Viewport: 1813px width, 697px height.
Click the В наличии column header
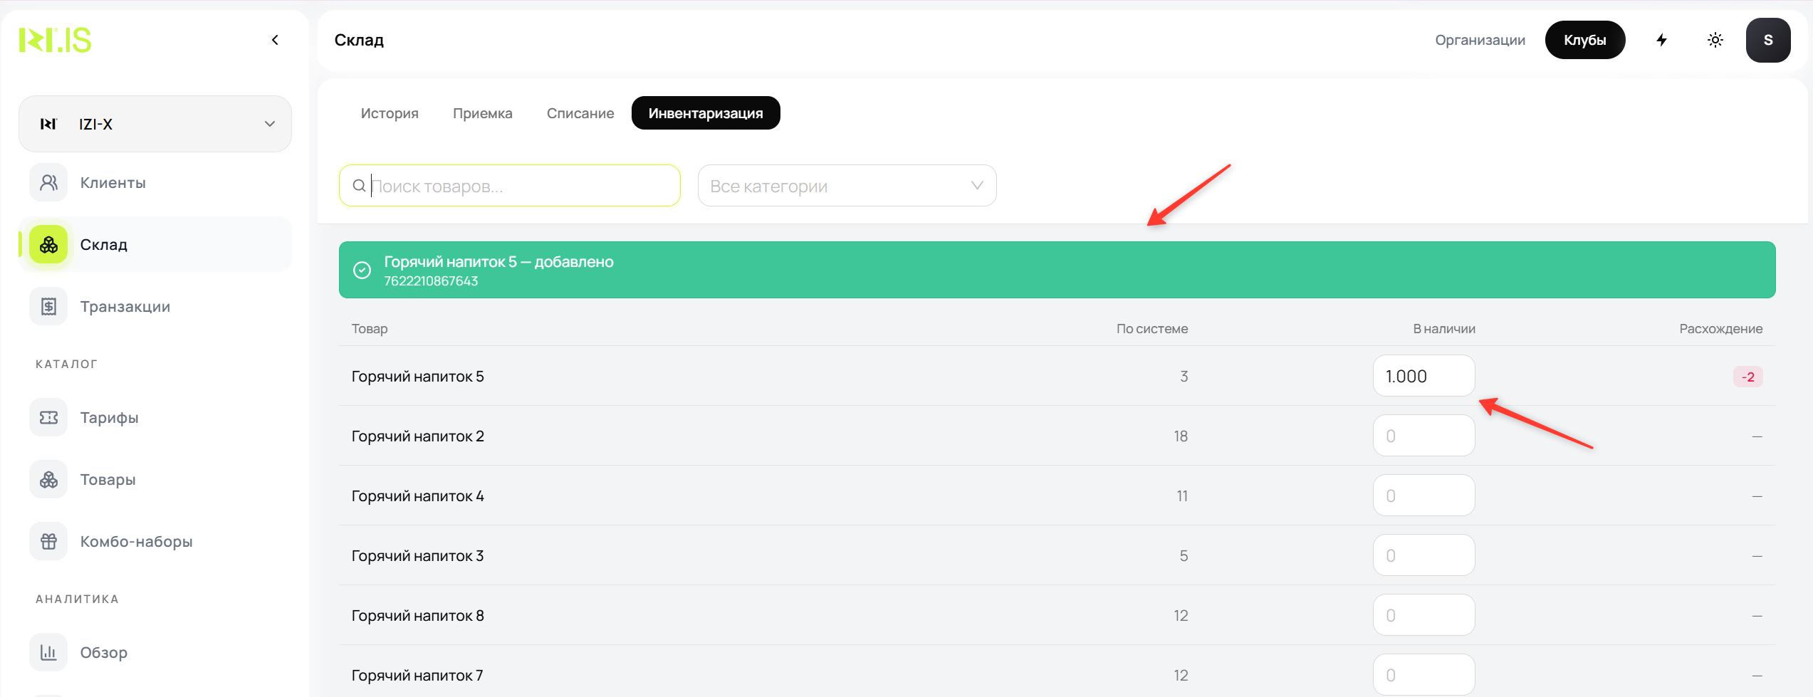click(1444, 329)
